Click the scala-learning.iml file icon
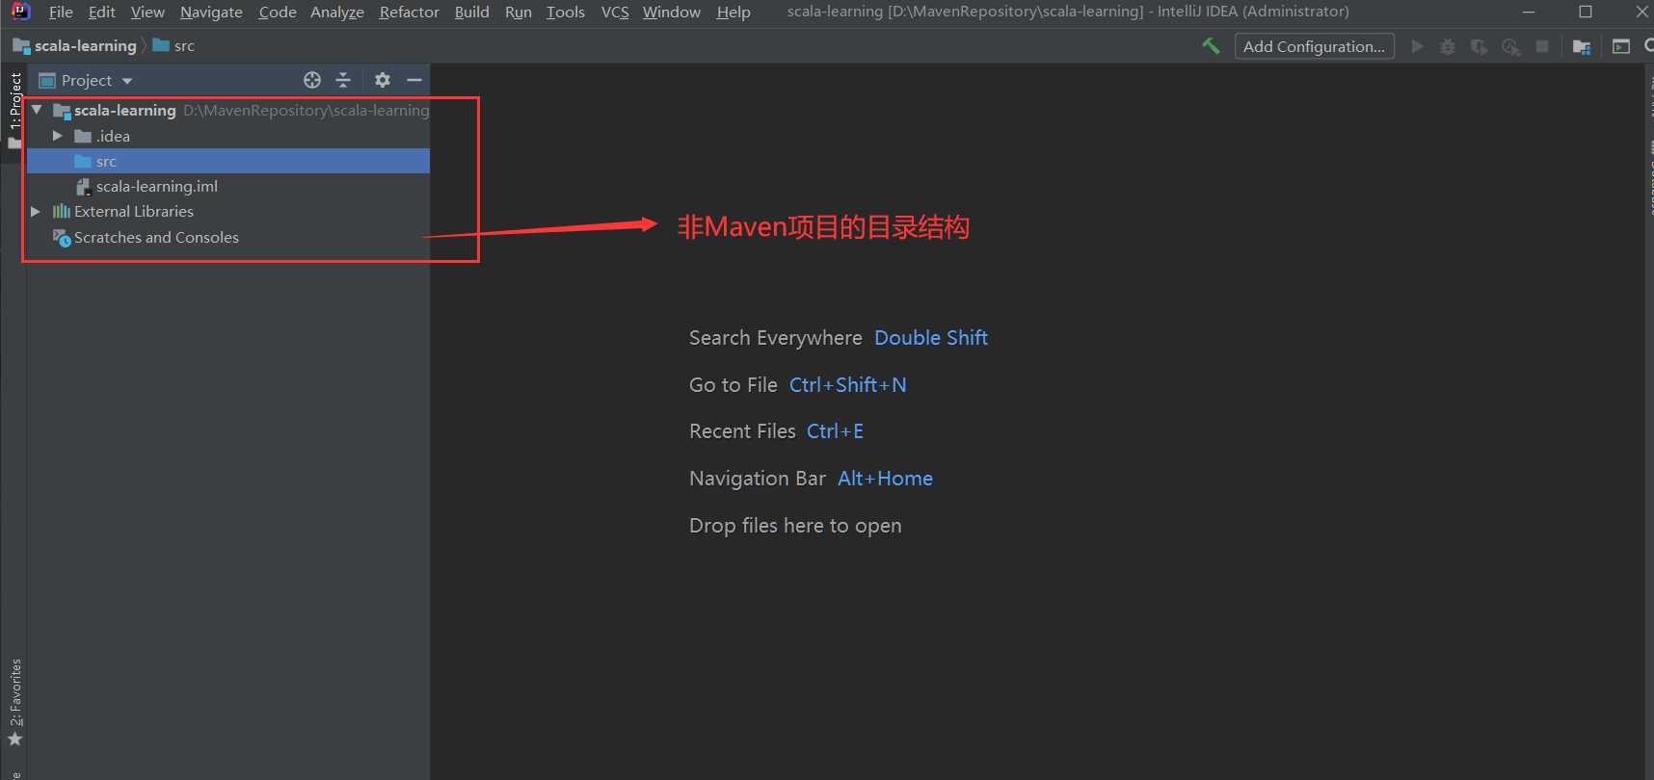 [x=84, y=187]
